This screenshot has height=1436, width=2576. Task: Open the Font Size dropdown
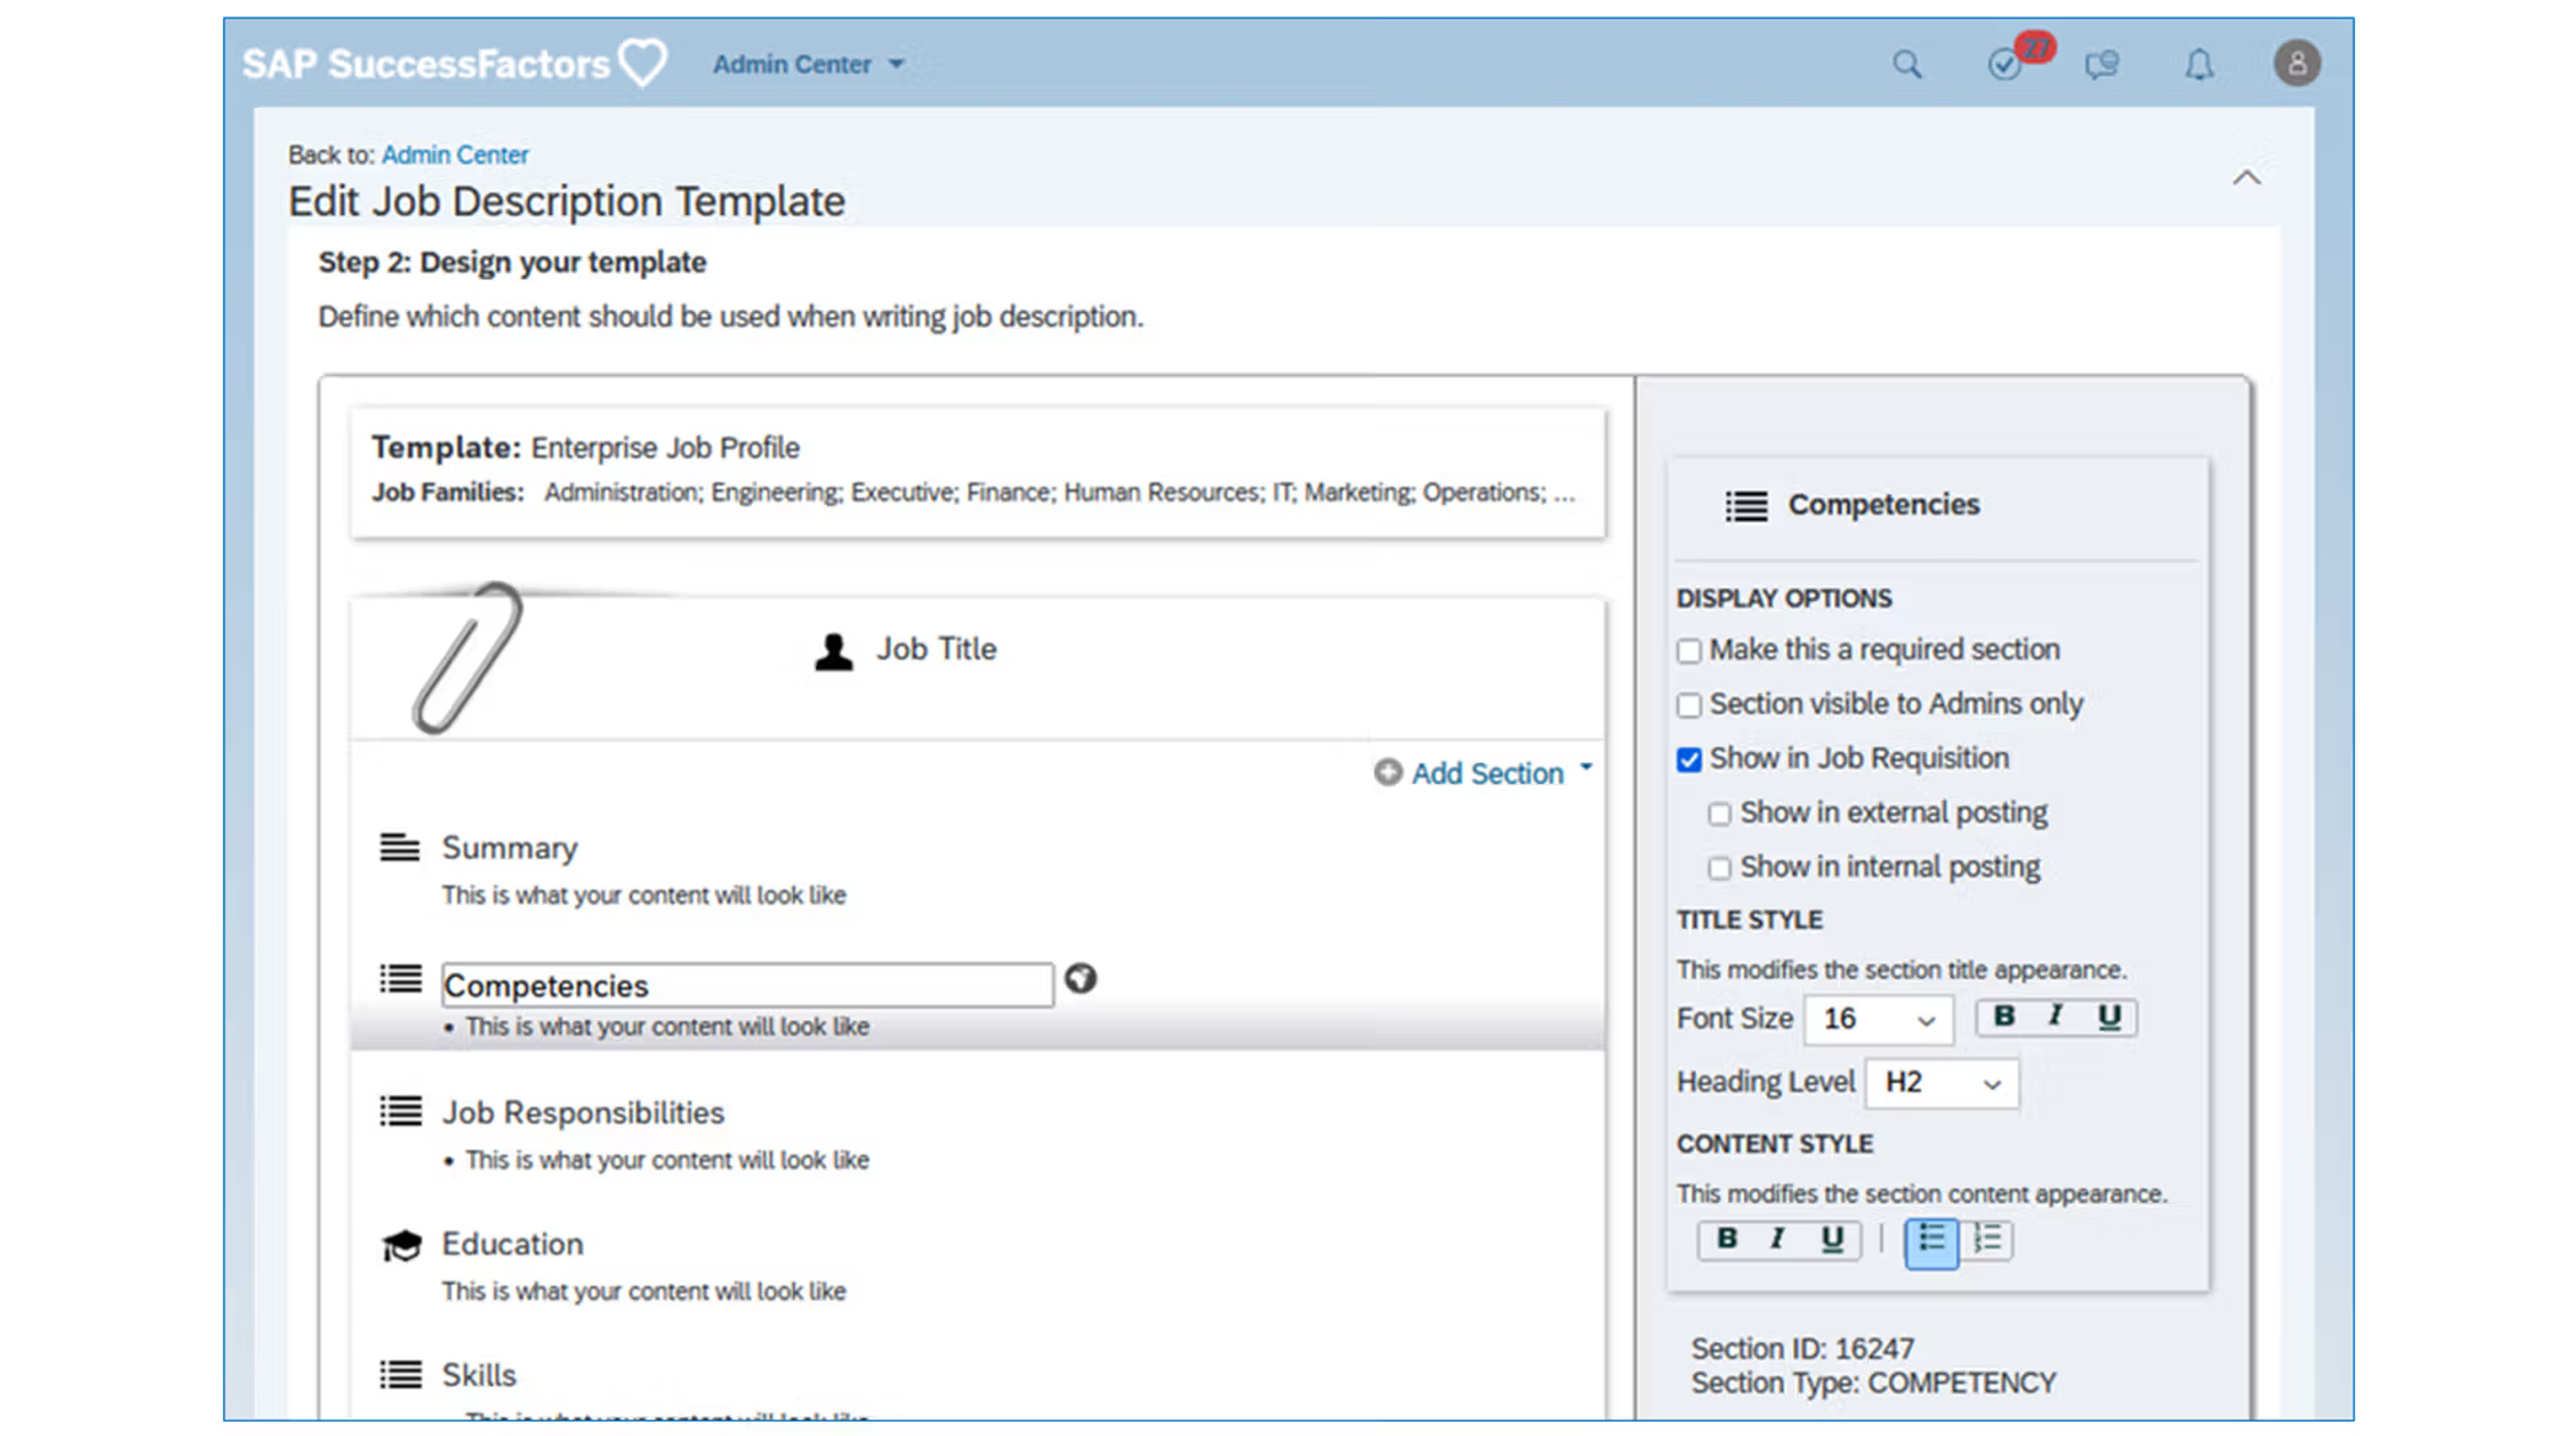tap(1878, 1019)
